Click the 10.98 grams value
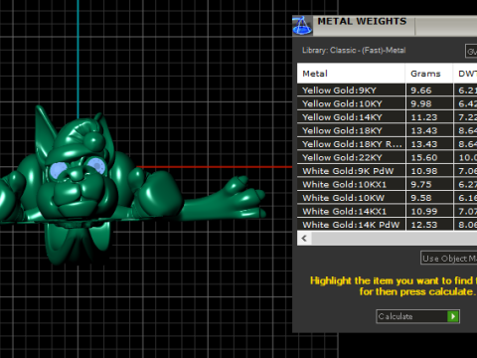477x358 pixels. tap(424, 171)
